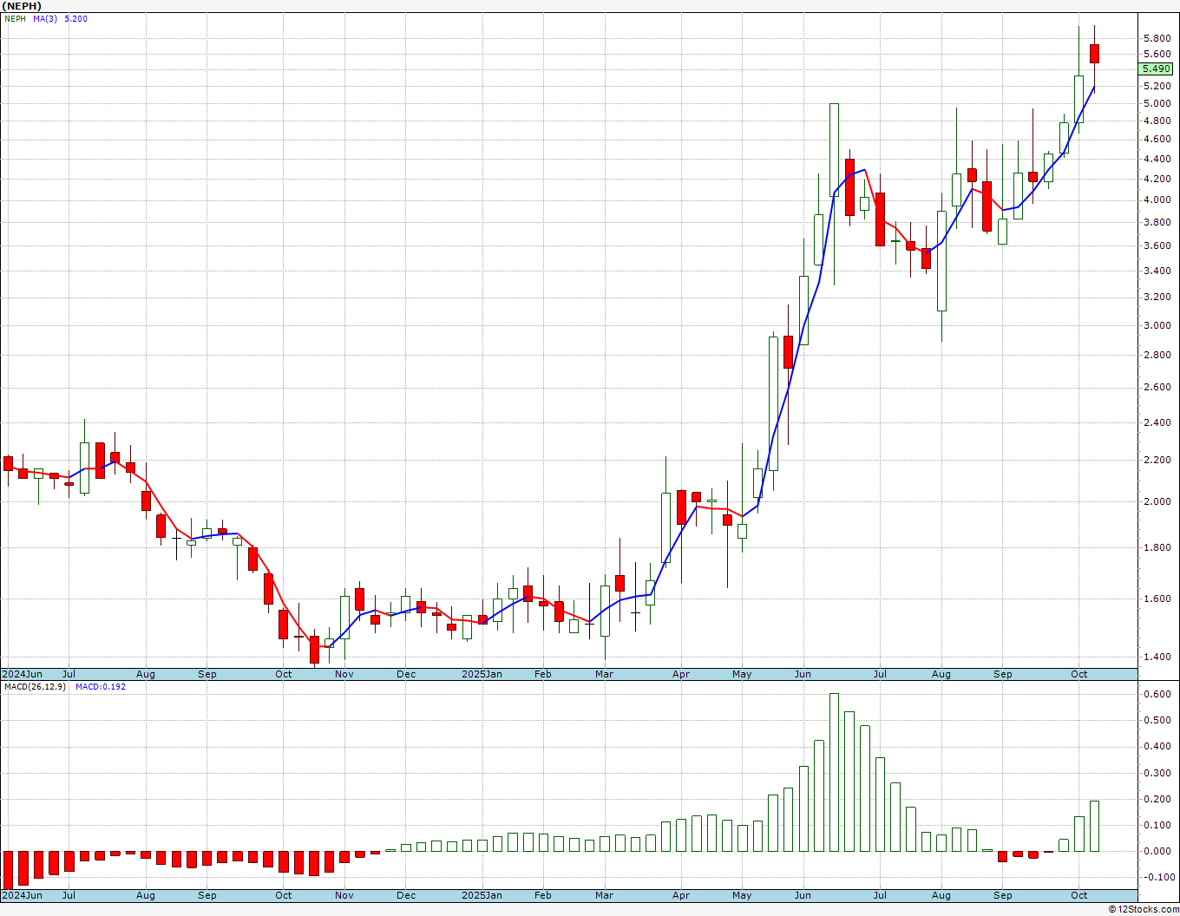Click the green 5.490 current price tag
This screenshot has height=916, width=1180.
click(1157, 69)
